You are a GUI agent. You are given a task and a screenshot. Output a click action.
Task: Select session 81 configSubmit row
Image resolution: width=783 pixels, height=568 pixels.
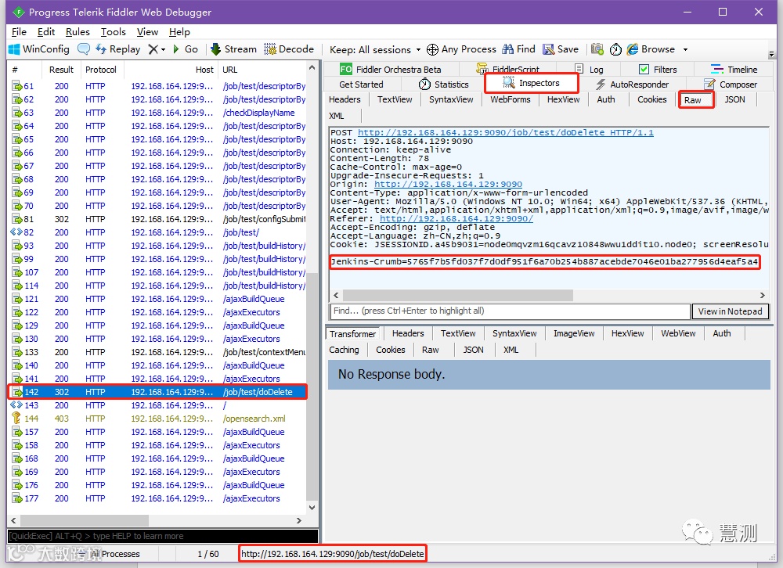157,219
